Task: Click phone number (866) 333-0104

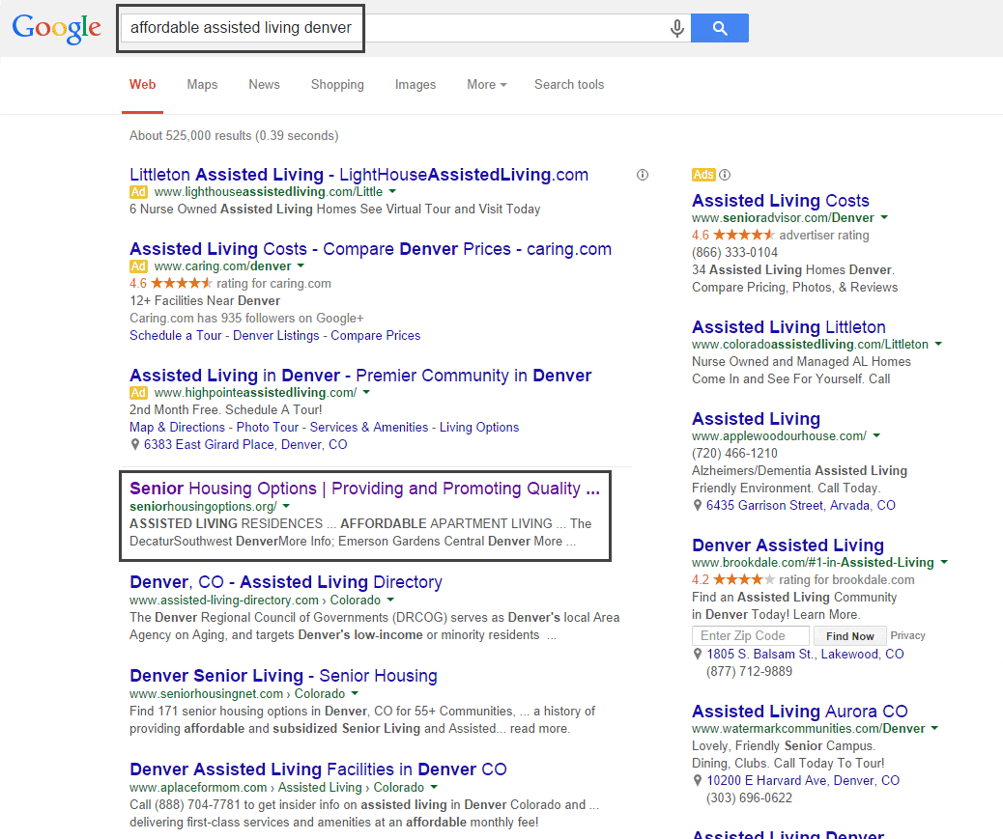Action: pyautogui.click(x=735, y=252)
